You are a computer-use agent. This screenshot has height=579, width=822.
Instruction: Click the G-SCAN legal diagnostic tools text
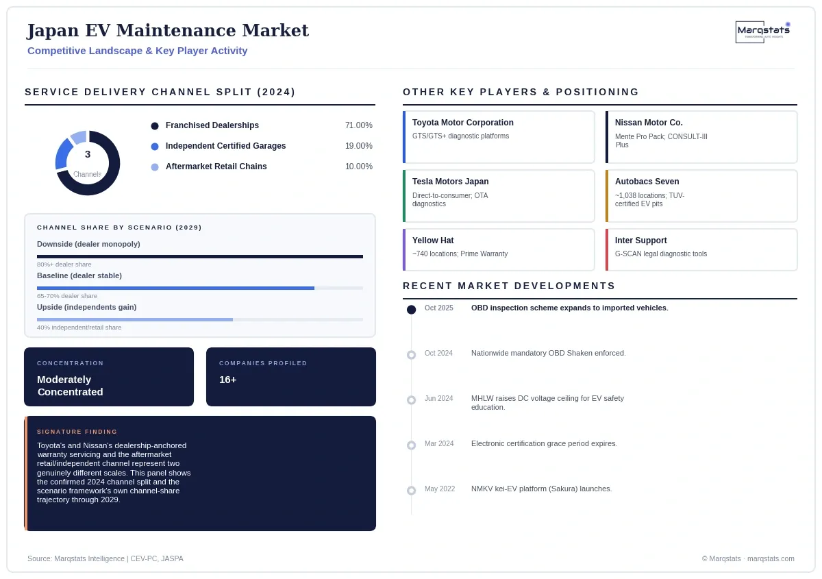click(661, 254)
